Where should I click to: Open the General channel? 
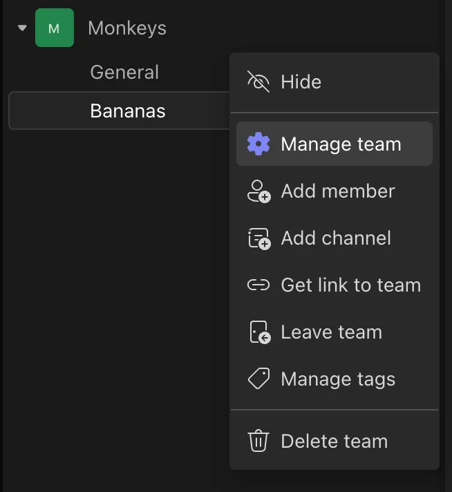[x=124, y=72]
